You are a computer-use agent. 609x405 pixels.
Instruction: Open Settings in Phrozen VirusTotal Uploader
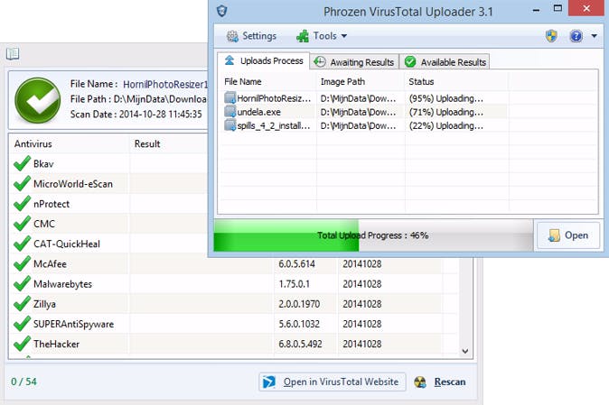[x=251, y=36]
